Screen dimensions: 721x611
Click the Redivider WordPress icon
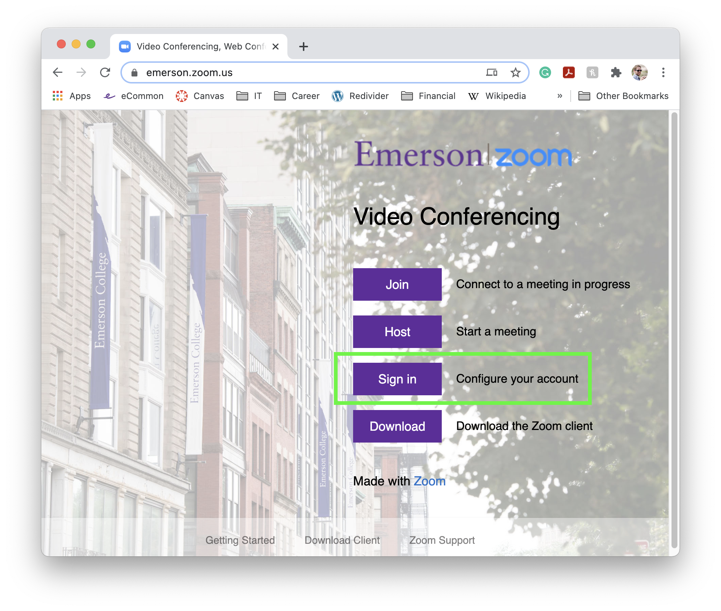pos(338,96)
